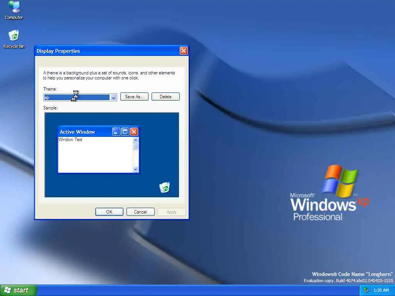Open the Computer desktop icon
Screen dimensions: 395x296
pyautogui.click(x=14, y=10)
